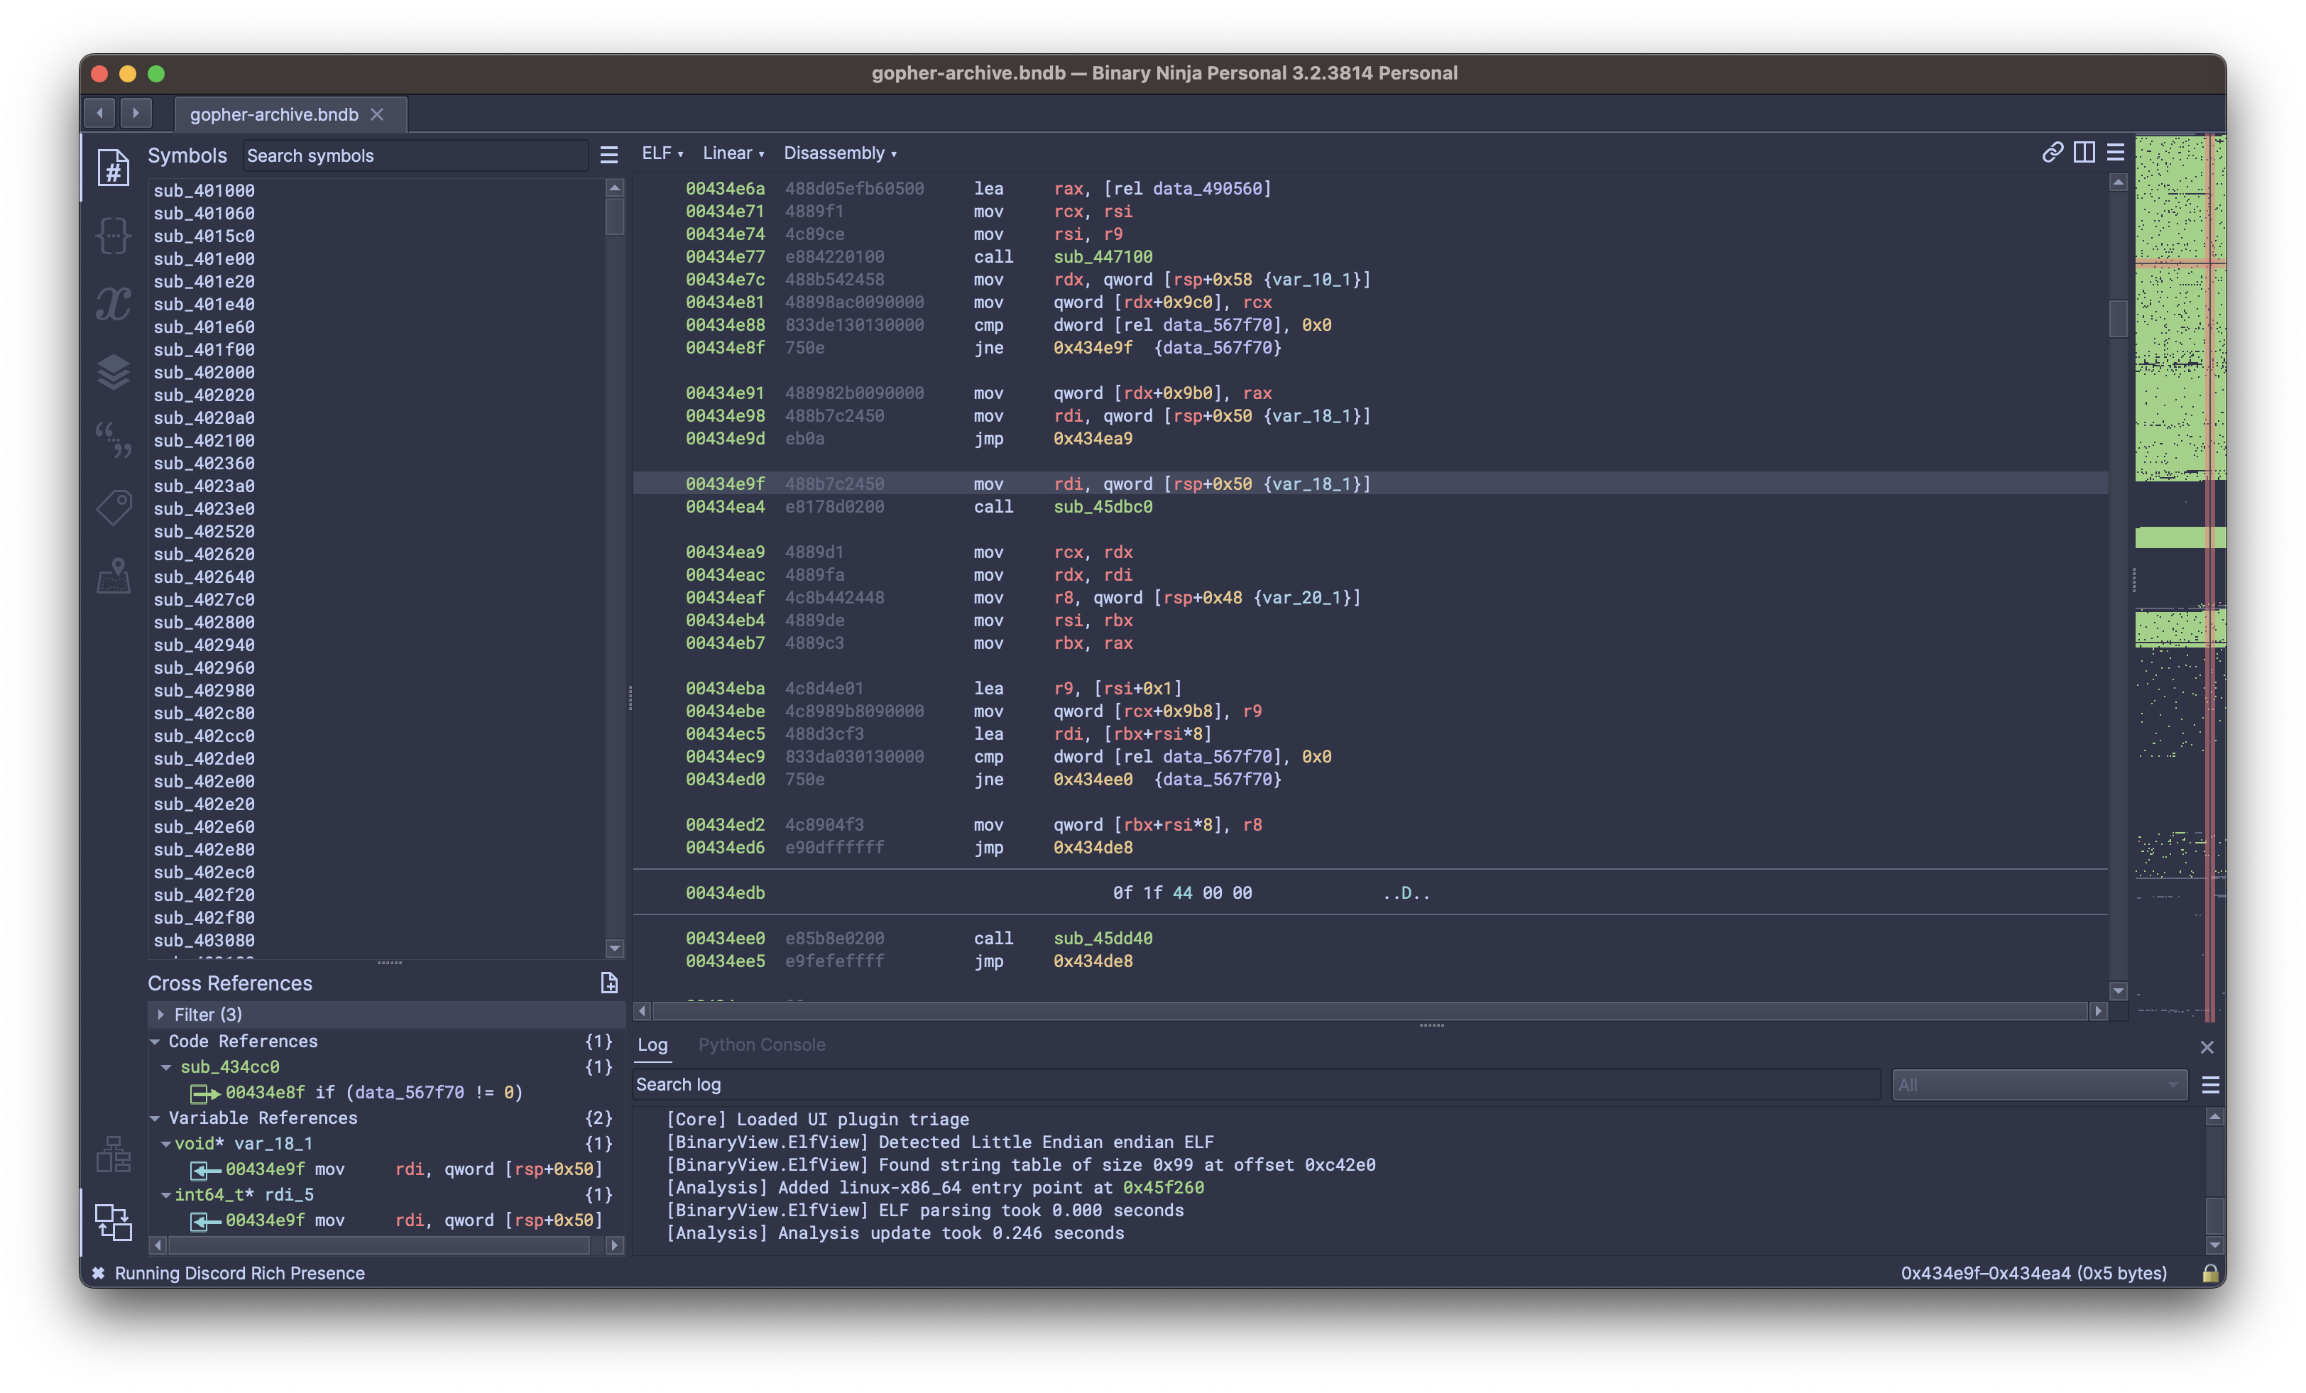
Task: Switch to the Python Console tab
Action: (x=761, y=1045)
